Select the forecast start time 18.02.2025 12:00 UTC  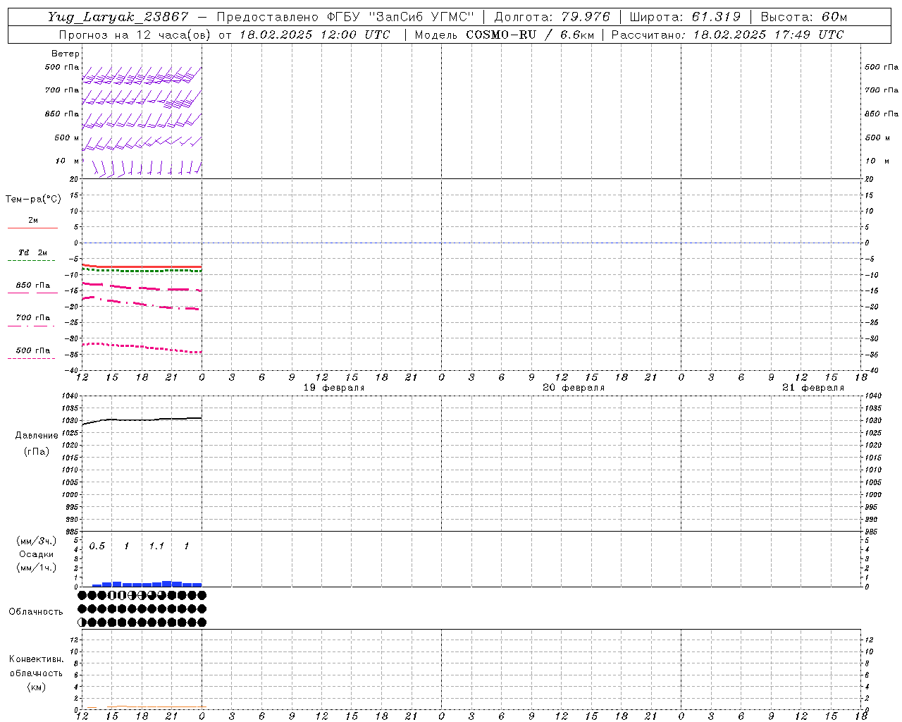[x=314, y=35]
